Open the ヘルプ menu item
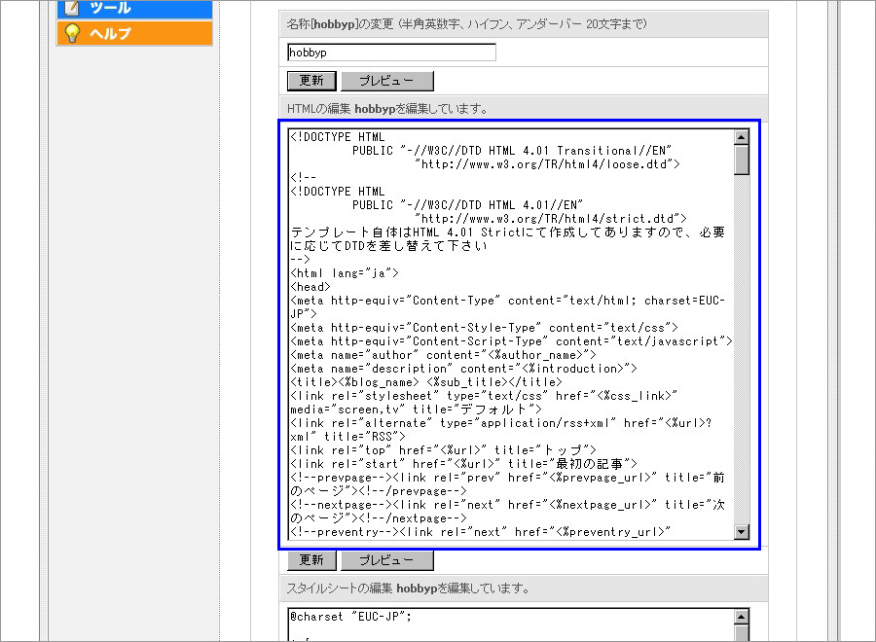876x642 pixels. pyautogui.click(x=134, y=33)
